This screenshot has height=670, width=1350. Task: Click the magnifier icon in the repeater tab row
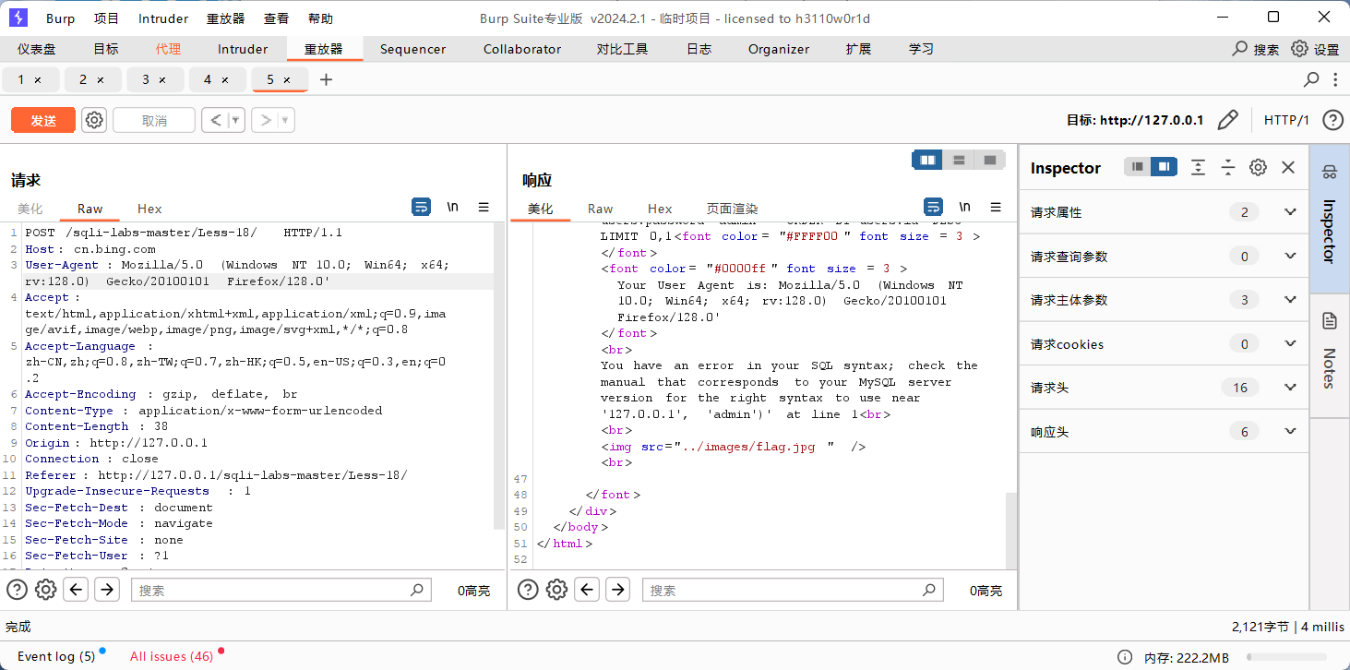click(1311, 79)
